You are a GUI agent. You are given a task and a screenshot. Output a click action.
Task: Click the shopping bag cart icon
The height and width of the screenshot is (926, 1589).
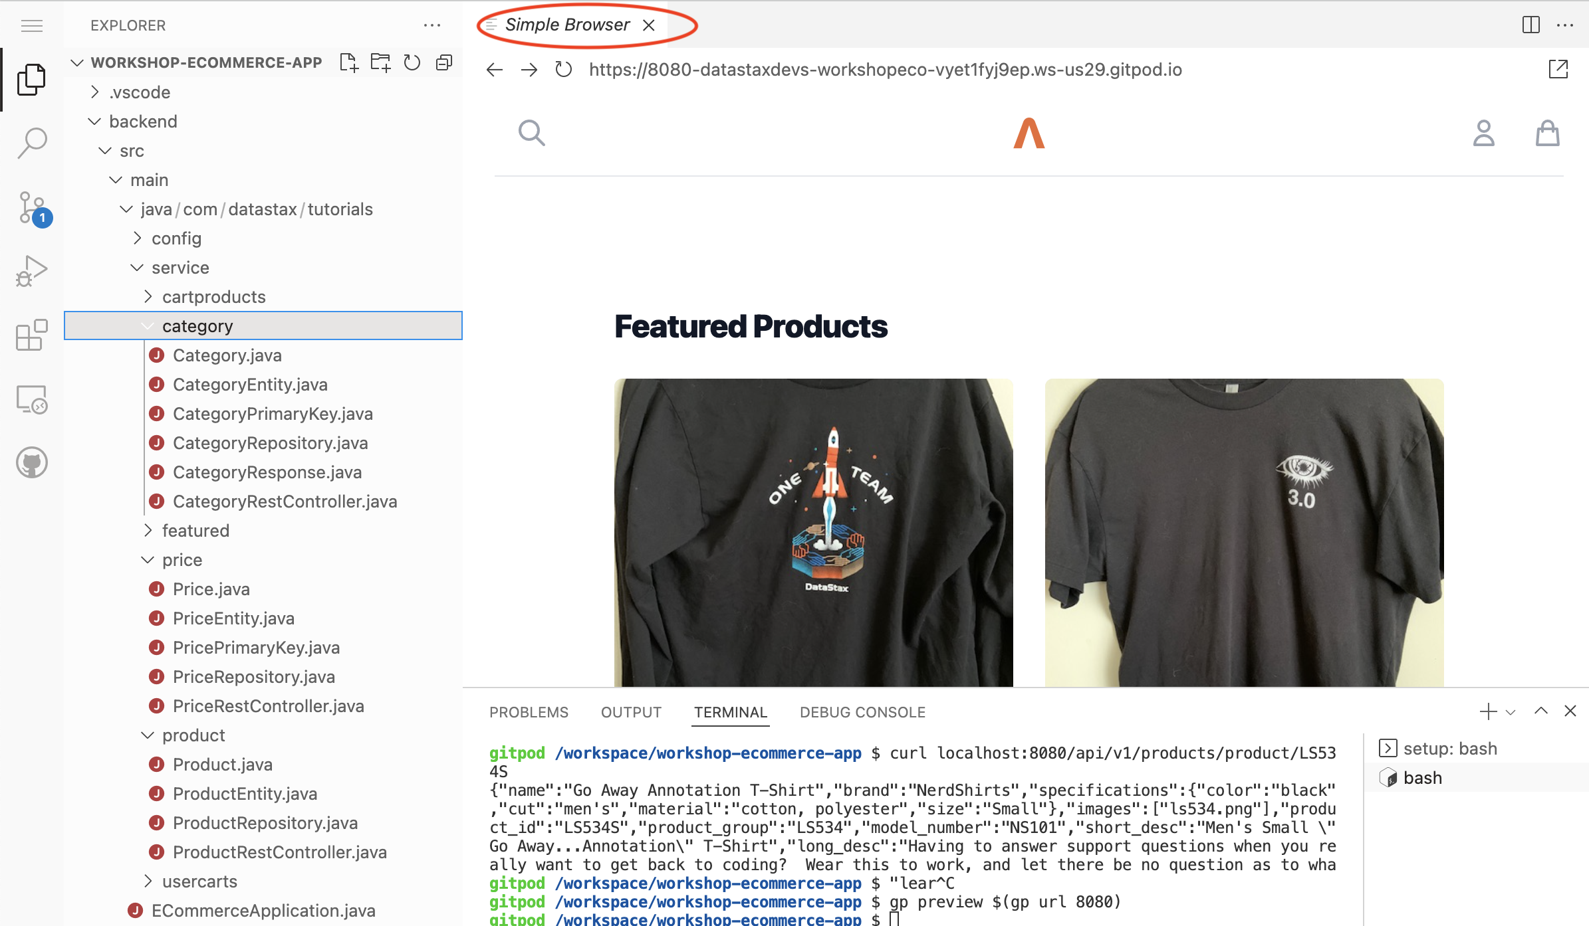(x=1547, y=134)
